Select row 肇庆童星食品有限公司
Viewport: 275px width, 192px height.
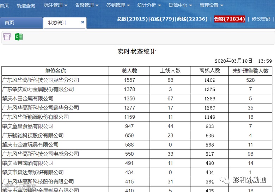(x=137, y=126)
